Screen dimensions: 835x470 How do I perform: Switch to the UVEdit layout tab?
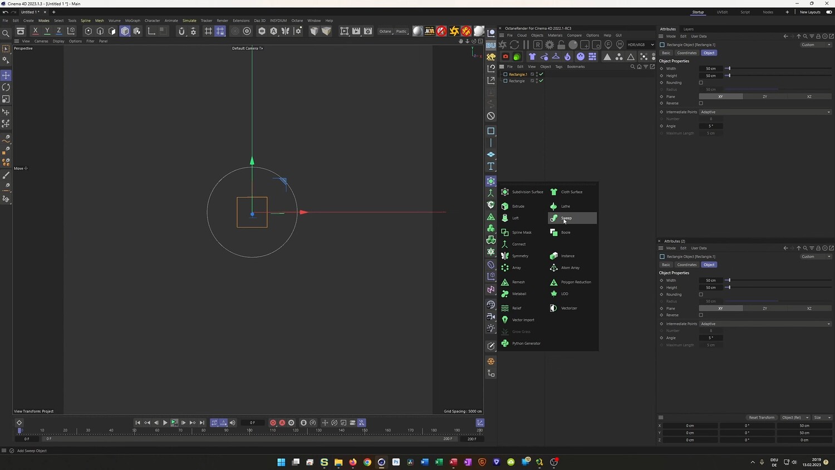click(x=722, y=12)
